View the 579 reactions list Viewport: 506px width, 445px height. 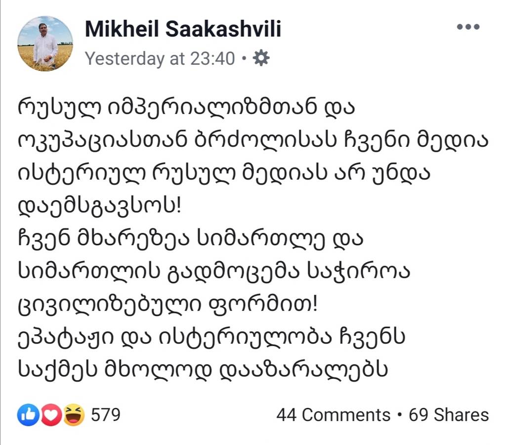pyautogui.click(x=106, y=414)
